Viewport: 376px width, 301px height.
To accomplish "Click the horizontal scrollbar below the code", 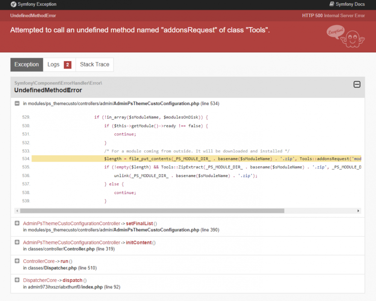I will 150,211.
